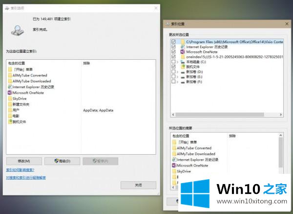Expand the 新加卷 (E:) tree node

(x=178, y=77)
